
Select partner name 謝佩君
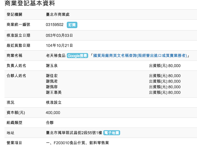[52, 81]
